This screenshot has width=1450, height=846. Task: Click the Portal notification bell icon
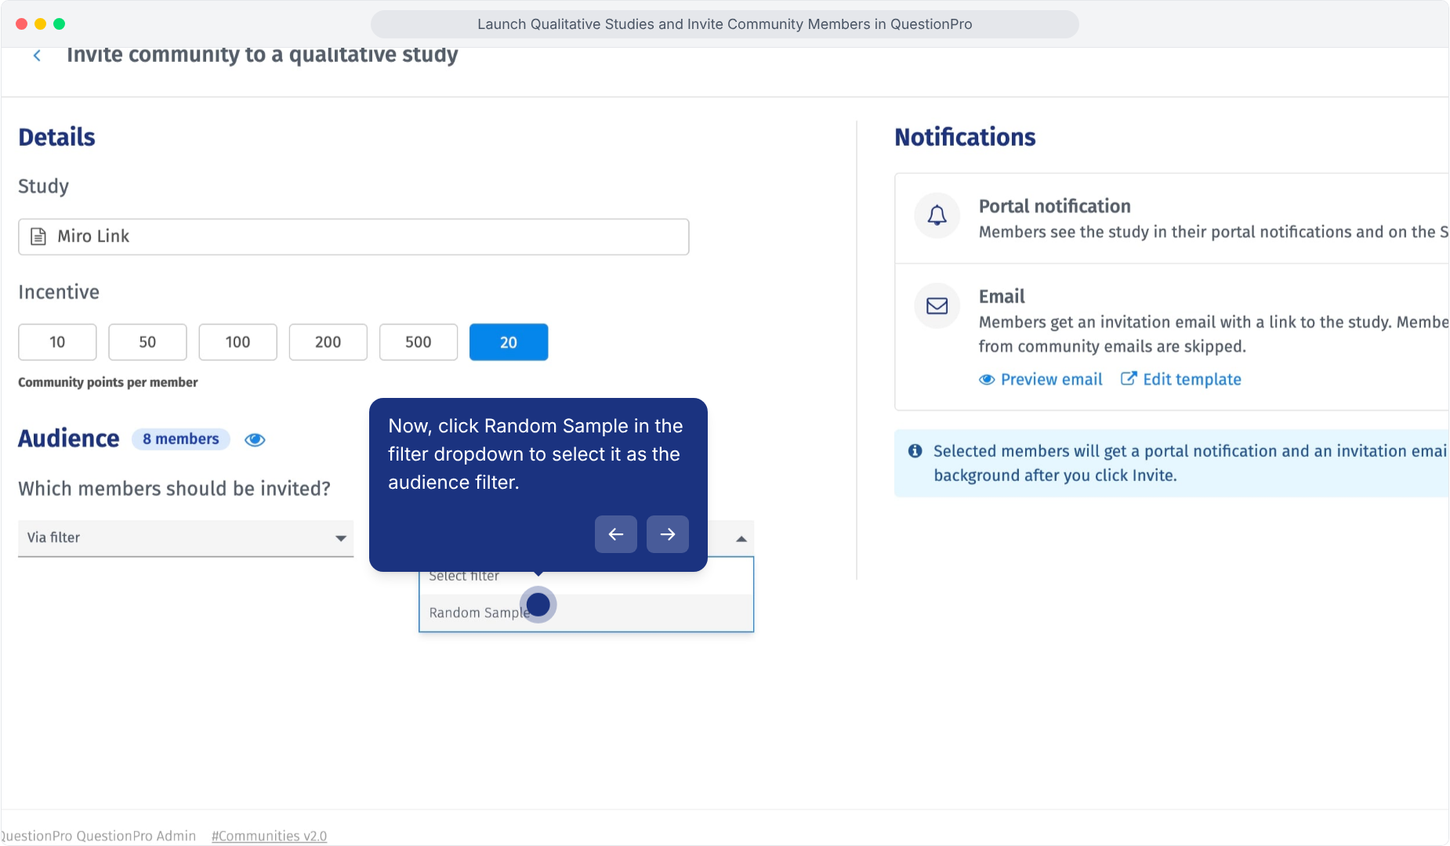click(937, 215)
